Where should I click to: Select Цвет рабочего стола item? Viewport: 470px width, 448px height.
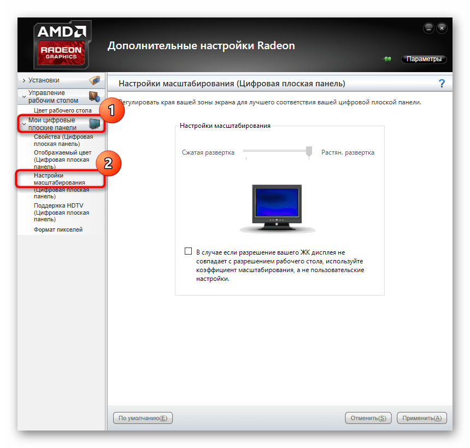tap(63, 110)
